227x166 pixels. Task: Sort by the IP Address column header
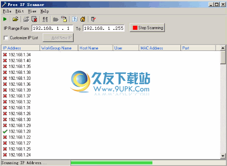[20, 48]
